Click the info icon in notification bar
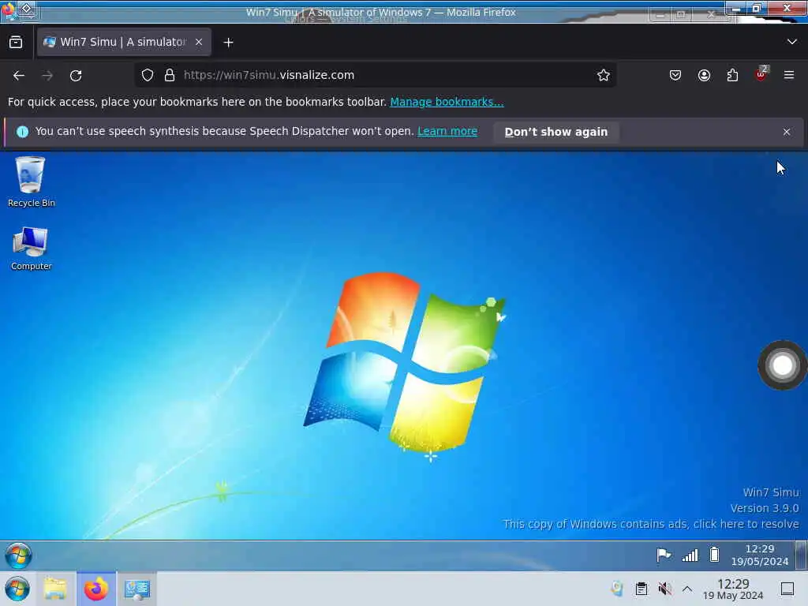 click(22, 132)
